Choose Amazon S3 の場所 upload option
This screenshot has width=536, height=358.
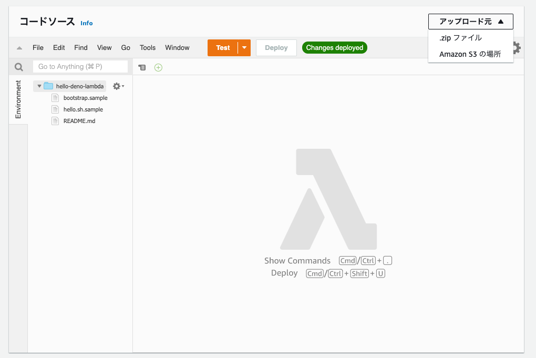pyautogui.click(x=471, y=54)
